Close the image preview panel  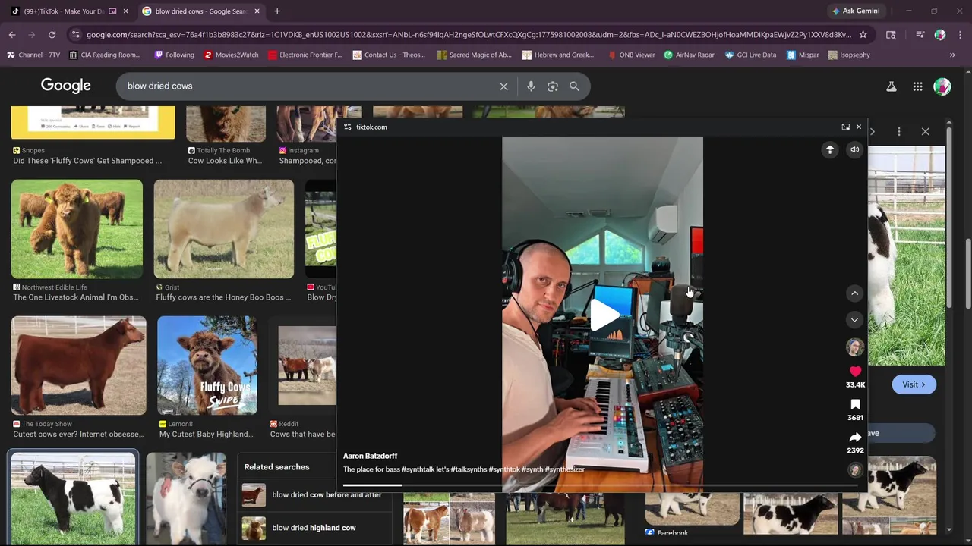click(925, 132)
